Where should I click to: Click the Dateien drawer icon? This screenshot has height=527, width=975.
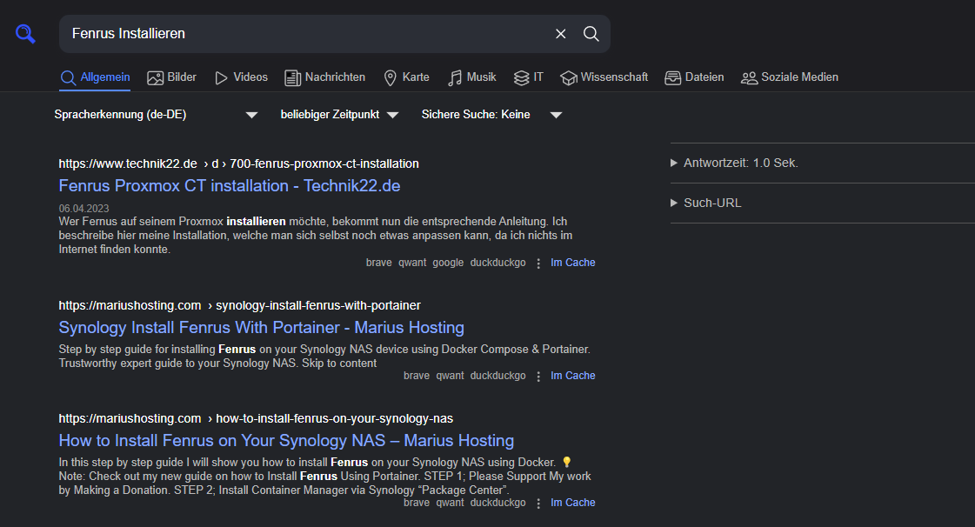[673, 77]
